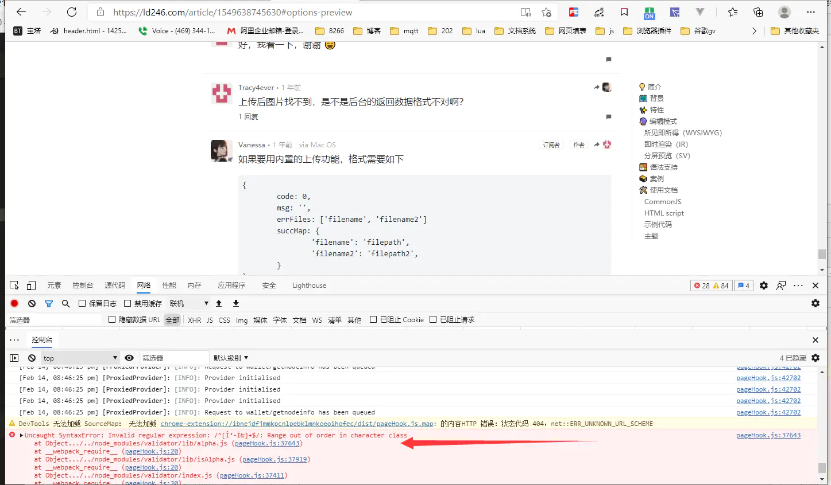831x485 pixels.
Task: Switch to the 源代码 DevTools tab
Action: pos(115,285)
